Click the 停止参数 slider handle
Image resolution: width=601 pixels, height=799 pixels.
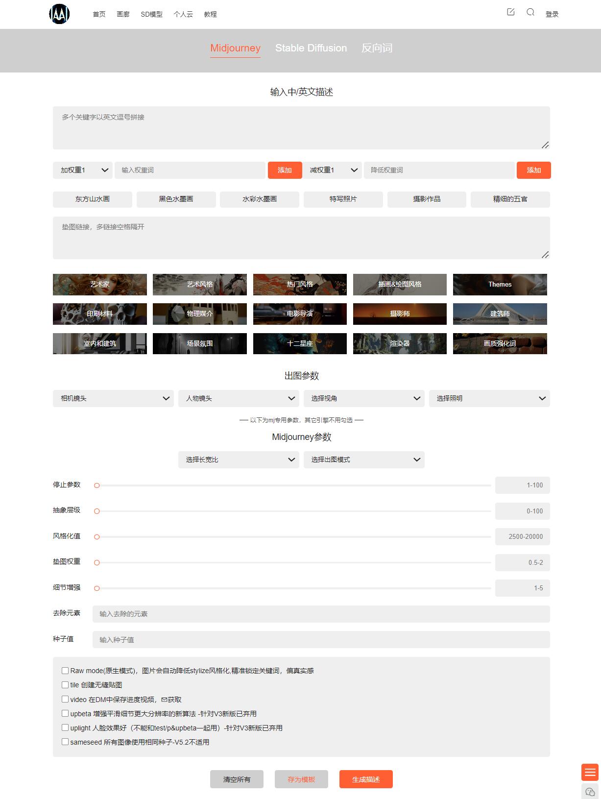click(97, 485)
